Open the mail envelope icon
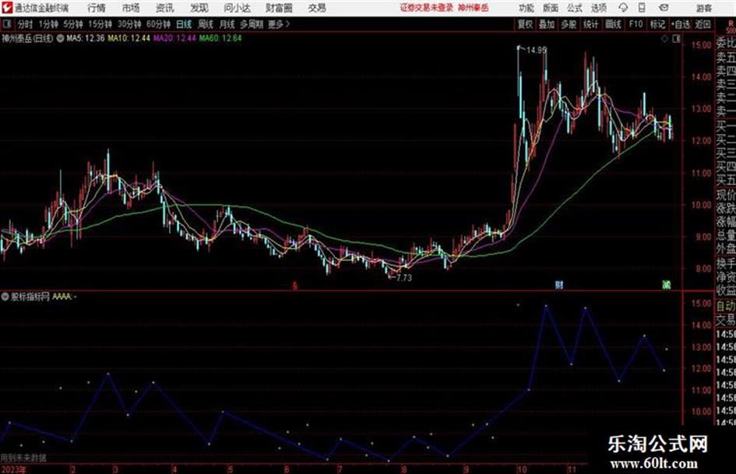Viewport: 736px width, 474px height. click(664, 8)
